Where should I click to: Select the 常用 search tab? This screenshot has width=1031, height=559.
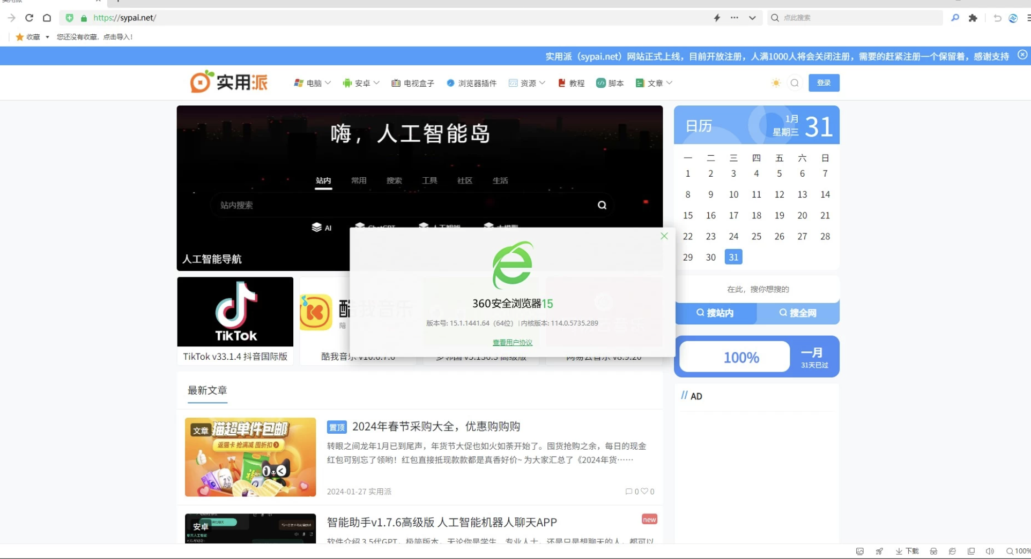[359, 181]
